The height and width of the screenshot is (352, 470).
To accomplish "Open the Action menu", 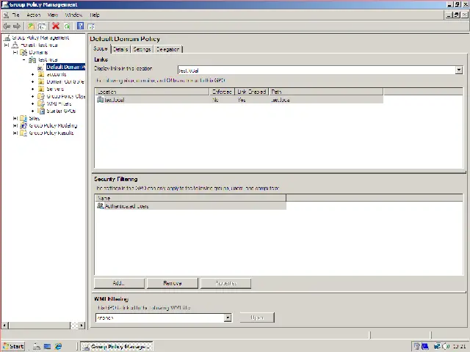I will point(34,15).
